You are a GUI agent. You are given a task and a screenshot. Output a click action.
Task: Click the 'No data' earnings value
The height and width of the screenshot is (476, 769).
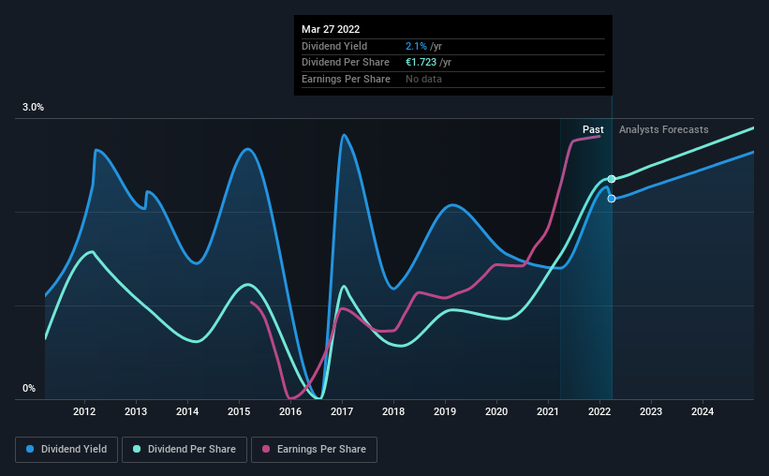(x=423, y=79)
